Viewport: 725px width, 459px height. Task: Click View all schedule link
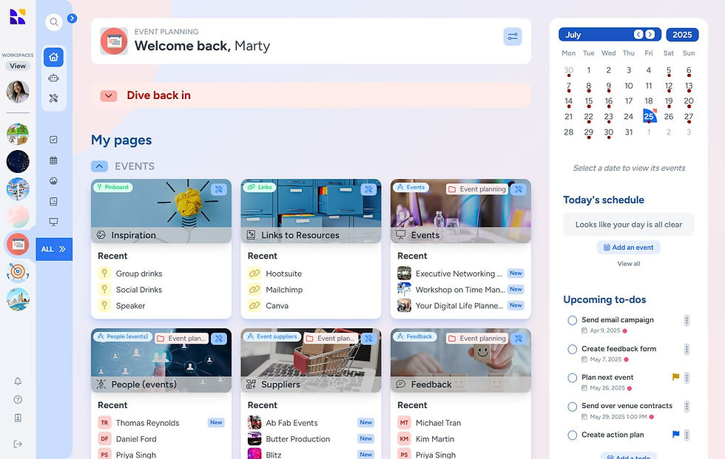point(628,264)
